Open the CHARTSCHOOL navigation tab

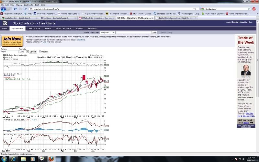pyautogui.click(x=34, y=29)
